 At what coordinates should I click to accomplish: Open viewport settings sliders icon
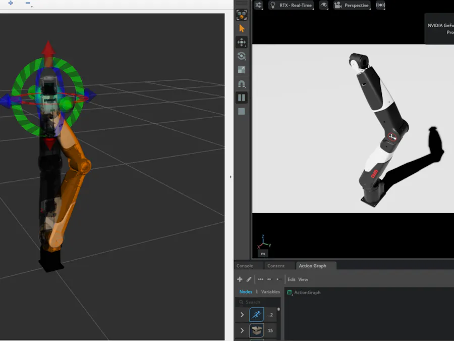coord(259,5)
